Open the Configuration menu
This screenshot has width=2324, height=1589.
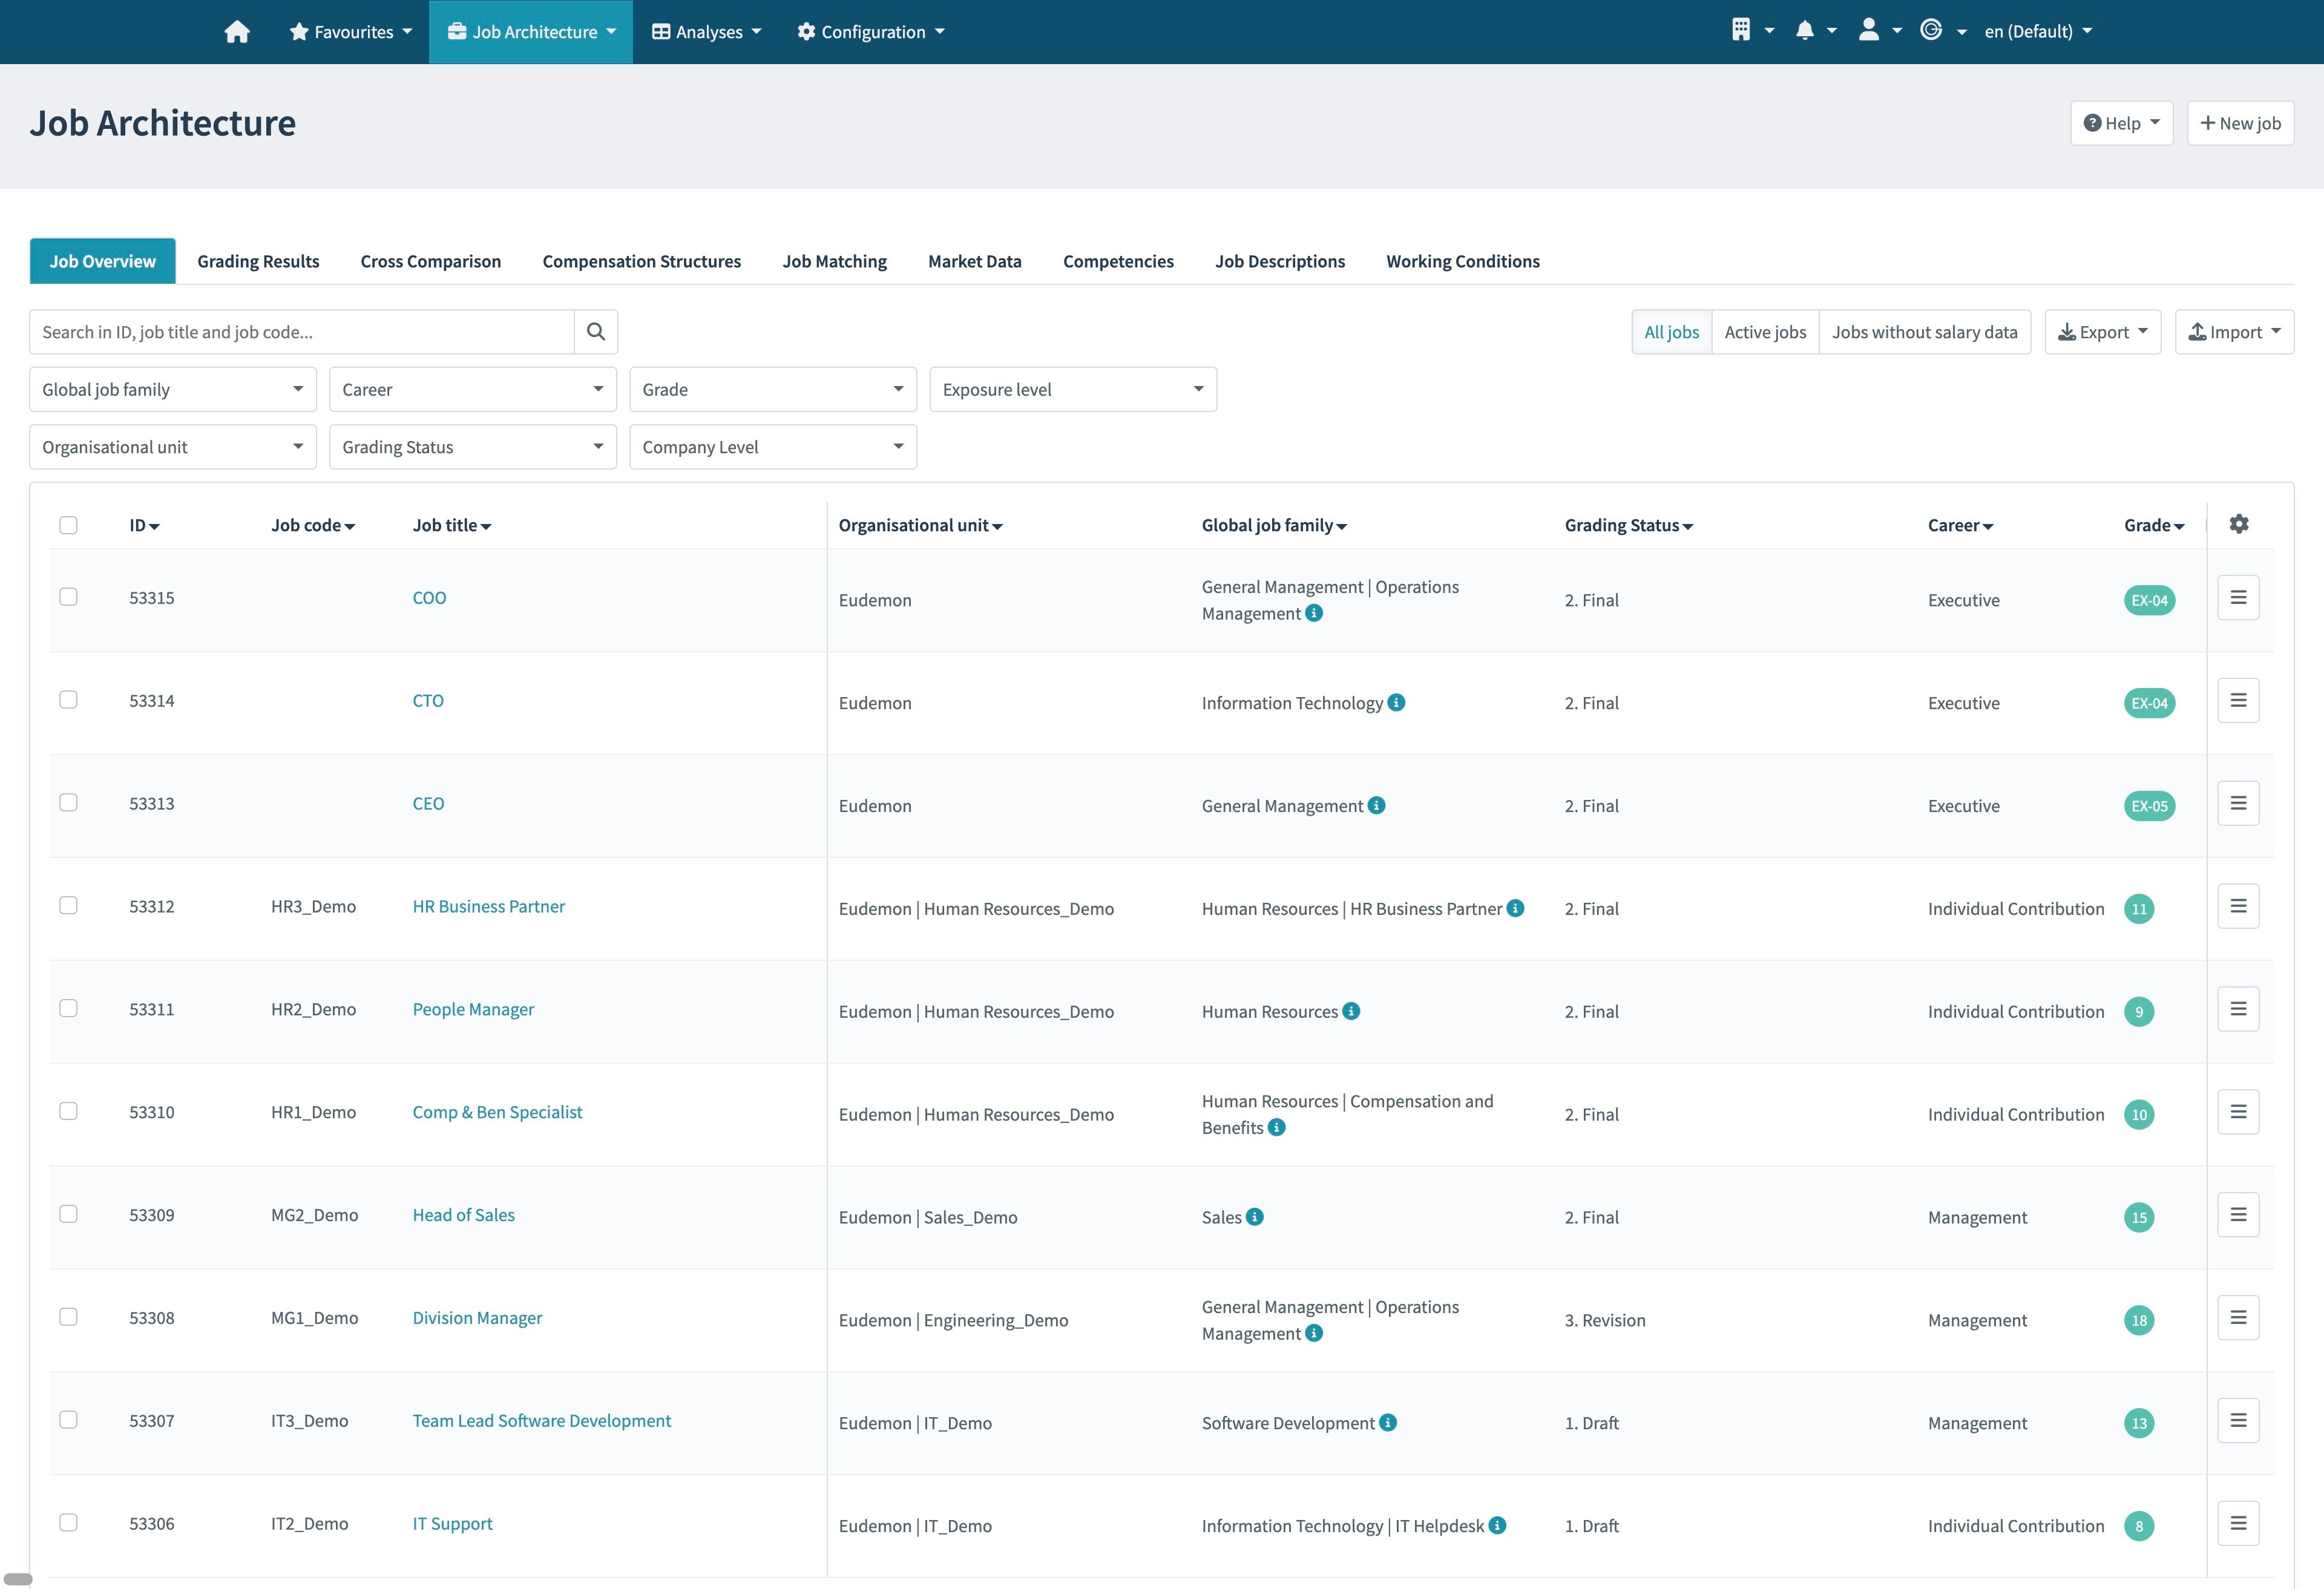(869, 31)
